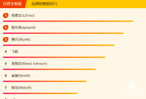The image size is (146, 99).
Task: Open the 雅培(Abbott) brand entry
Action: pos(21,88)
